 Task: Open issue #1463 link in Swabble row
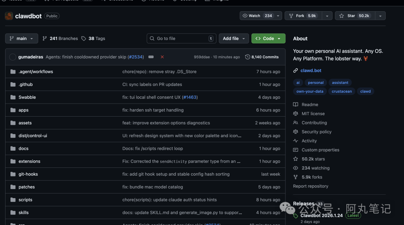point(190,97)
